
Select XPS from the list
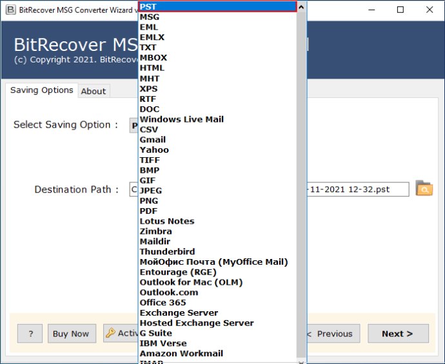[218, 89]
